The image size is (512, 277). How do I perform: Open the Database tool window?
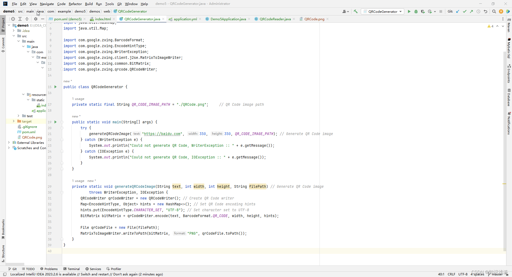[x=509, y=97]
